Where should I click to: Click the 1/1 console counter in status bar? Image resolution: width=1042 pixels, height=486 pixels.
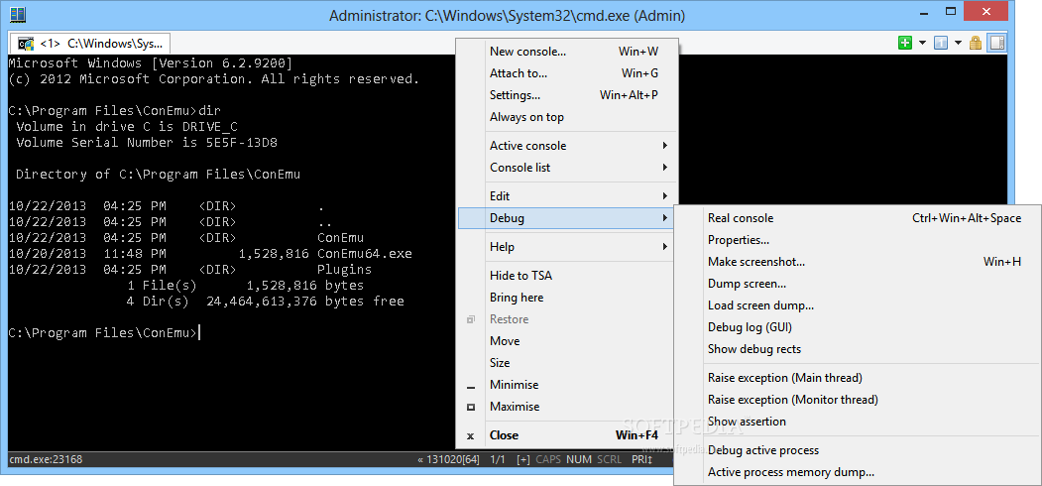click(x=498, y=459)
